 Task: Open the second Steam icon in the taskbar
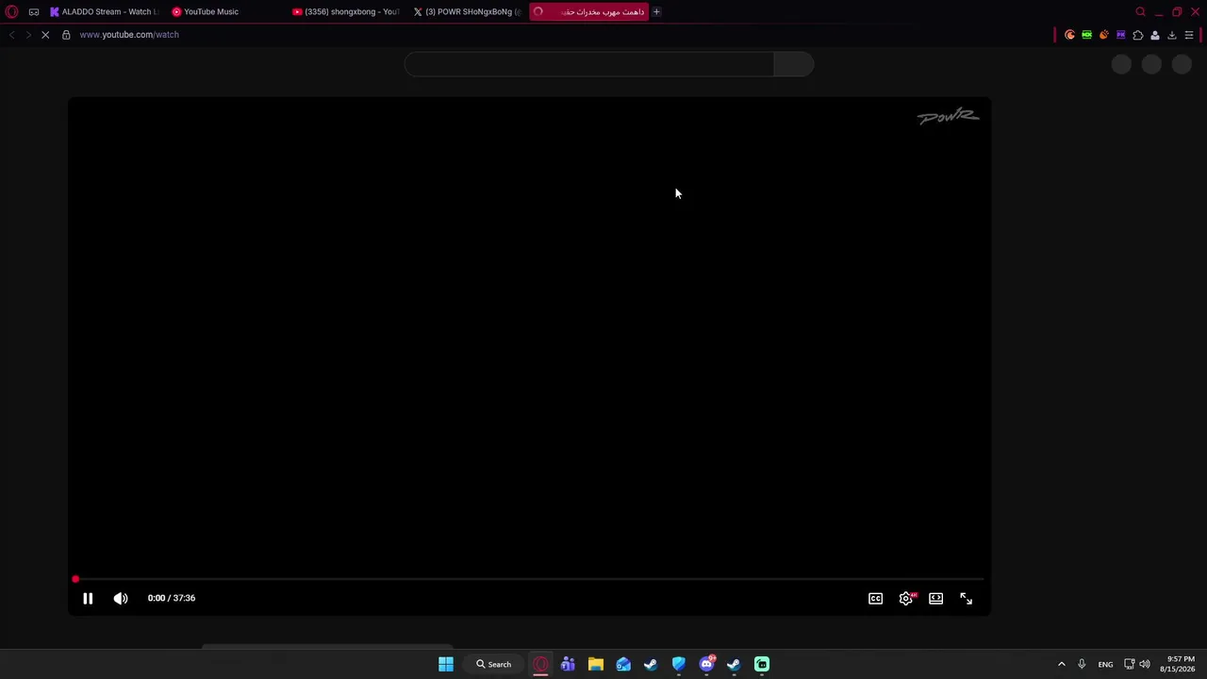click(x=734, y=664)
